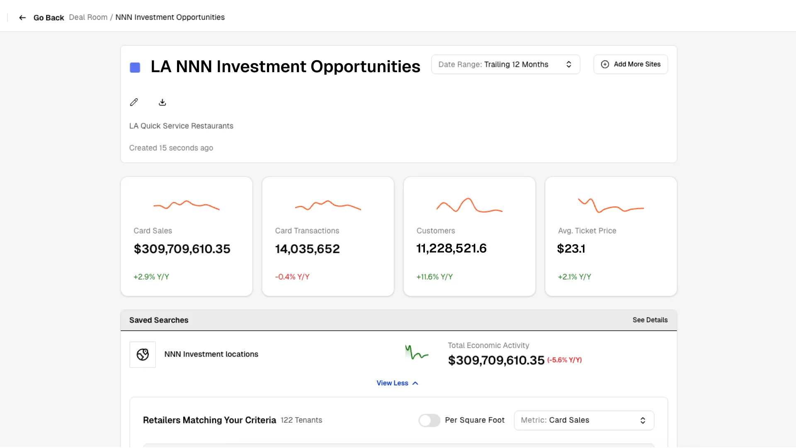Click the globe icon beside NNN Investment locations

tap(143, 354)
